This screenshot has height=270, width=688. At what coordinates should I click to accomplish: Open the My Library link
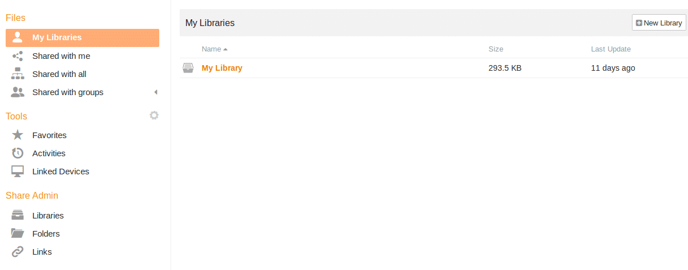(222, 68)
